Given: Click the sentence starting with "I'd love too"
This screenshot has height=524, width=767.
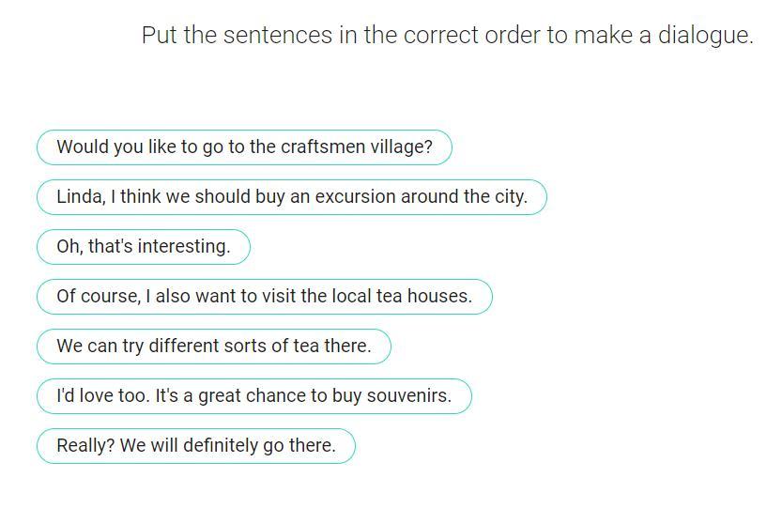Looking at the screenshot, I should [x=253, y=396].
